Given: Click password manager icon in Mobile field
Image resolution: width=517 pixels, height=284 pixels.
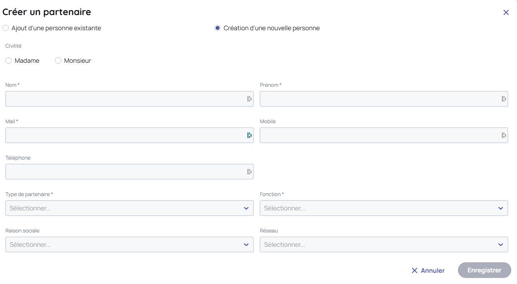Looking at the screenshot, I should pyautogui.click(x=504, y=135).
